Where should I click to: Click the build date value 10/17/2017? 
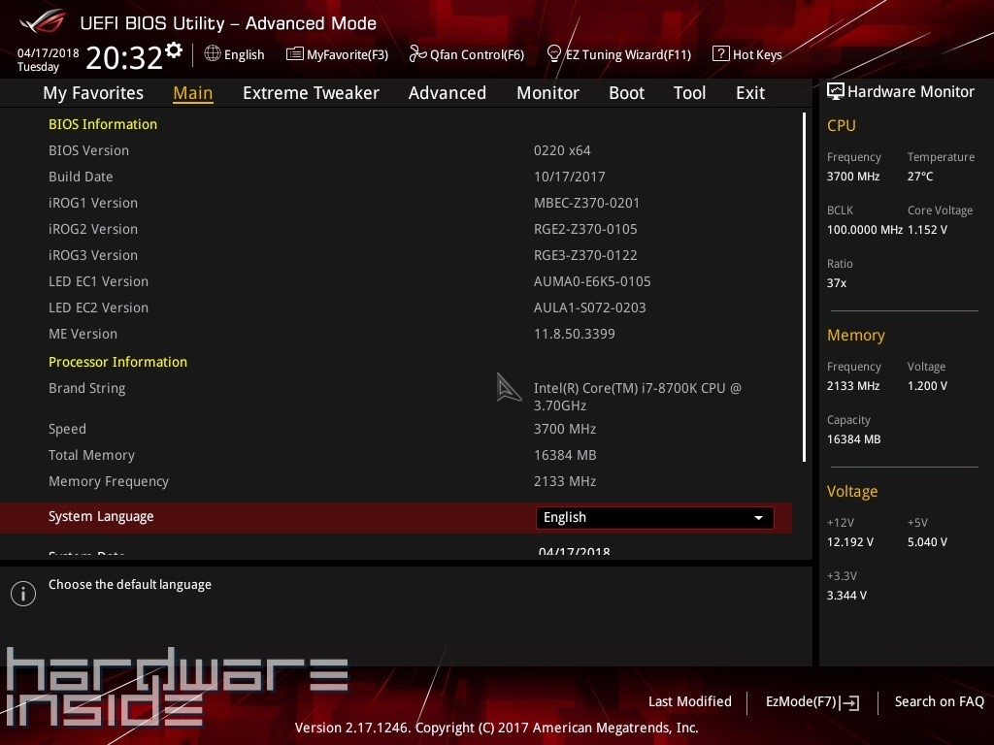(569, 177)
